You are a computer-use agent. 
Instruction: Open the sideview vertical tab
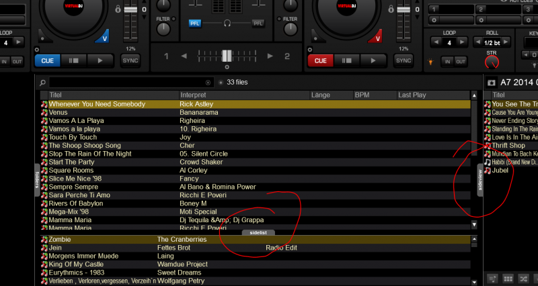click(x=480, y=180)
